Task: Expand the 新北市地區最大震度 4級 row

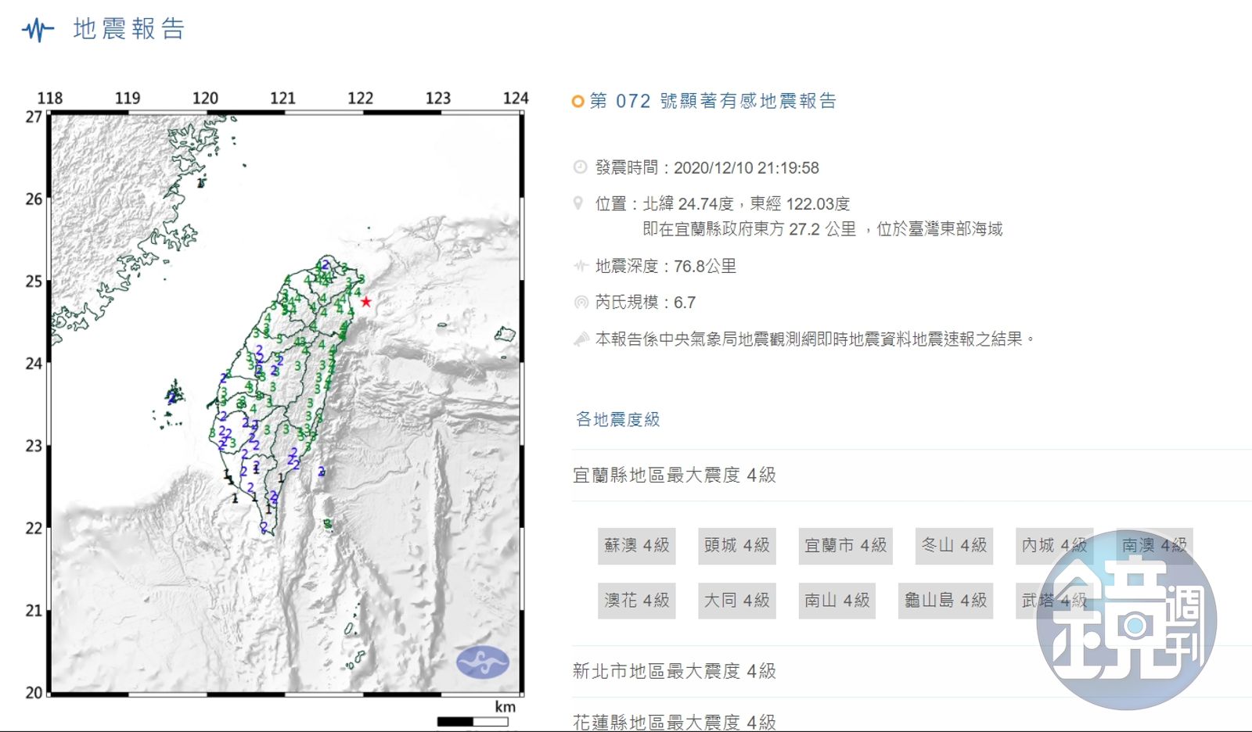Action: coord(674,671)
